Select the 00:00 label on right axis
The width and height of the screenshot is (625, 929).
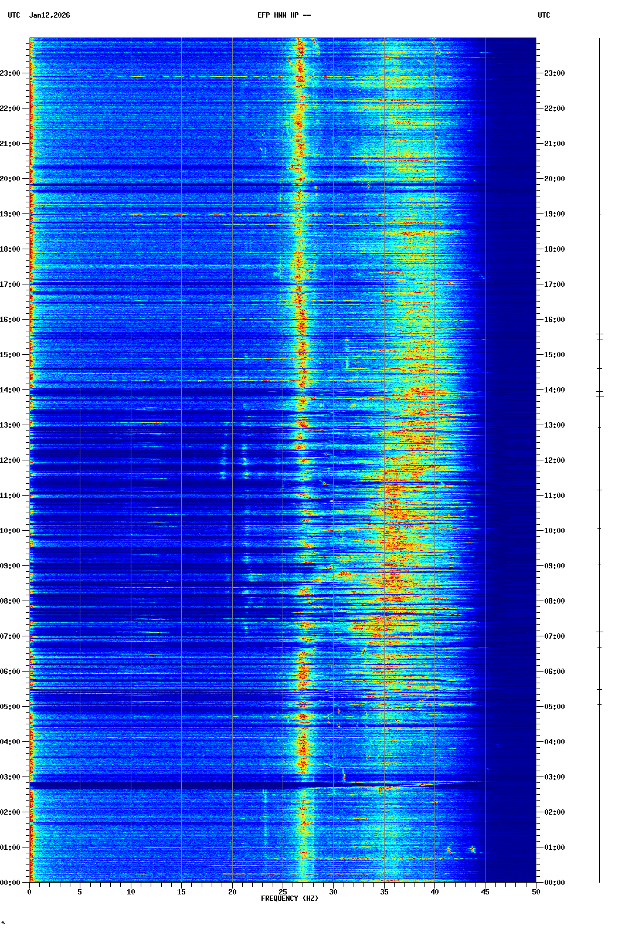[x=554, y=883]
